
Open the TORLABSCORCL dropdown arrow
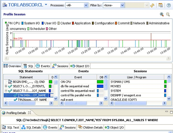tap(46, 5)
